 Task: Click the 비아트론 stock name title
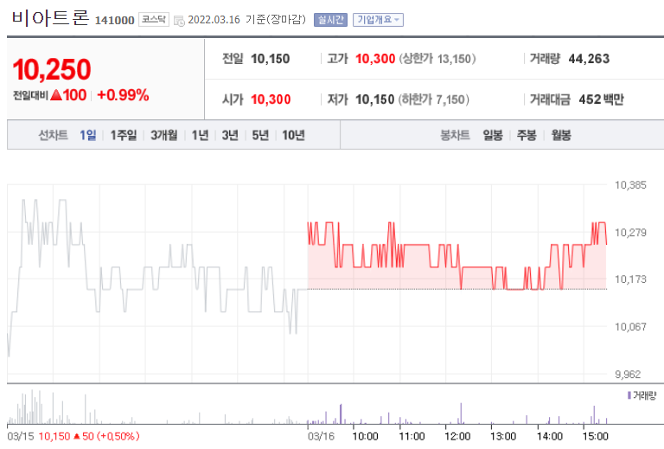(x=50, y=17)
